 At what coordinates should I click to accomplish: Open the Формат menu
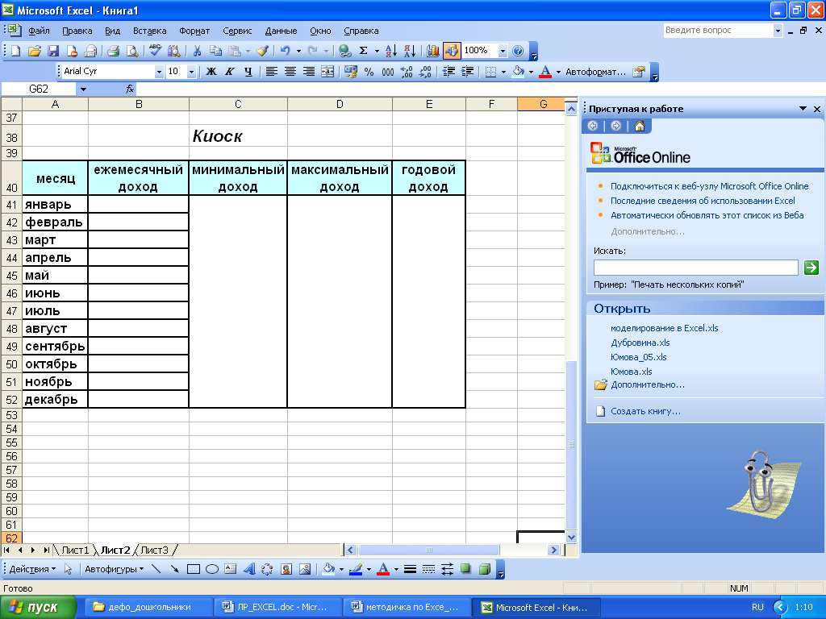194,31
